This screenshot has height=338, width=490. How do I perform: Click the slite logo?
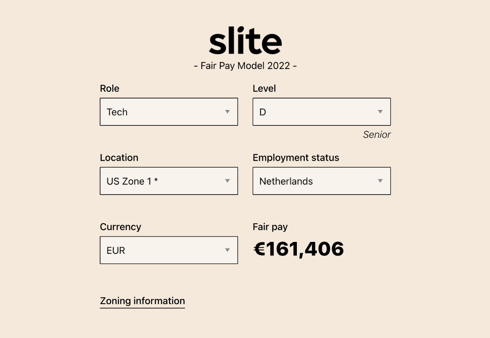(x=245, y=40)
